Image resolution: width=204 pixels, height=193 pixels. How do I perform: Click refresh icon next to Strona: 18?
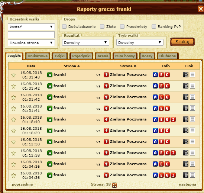coord(114,185)
